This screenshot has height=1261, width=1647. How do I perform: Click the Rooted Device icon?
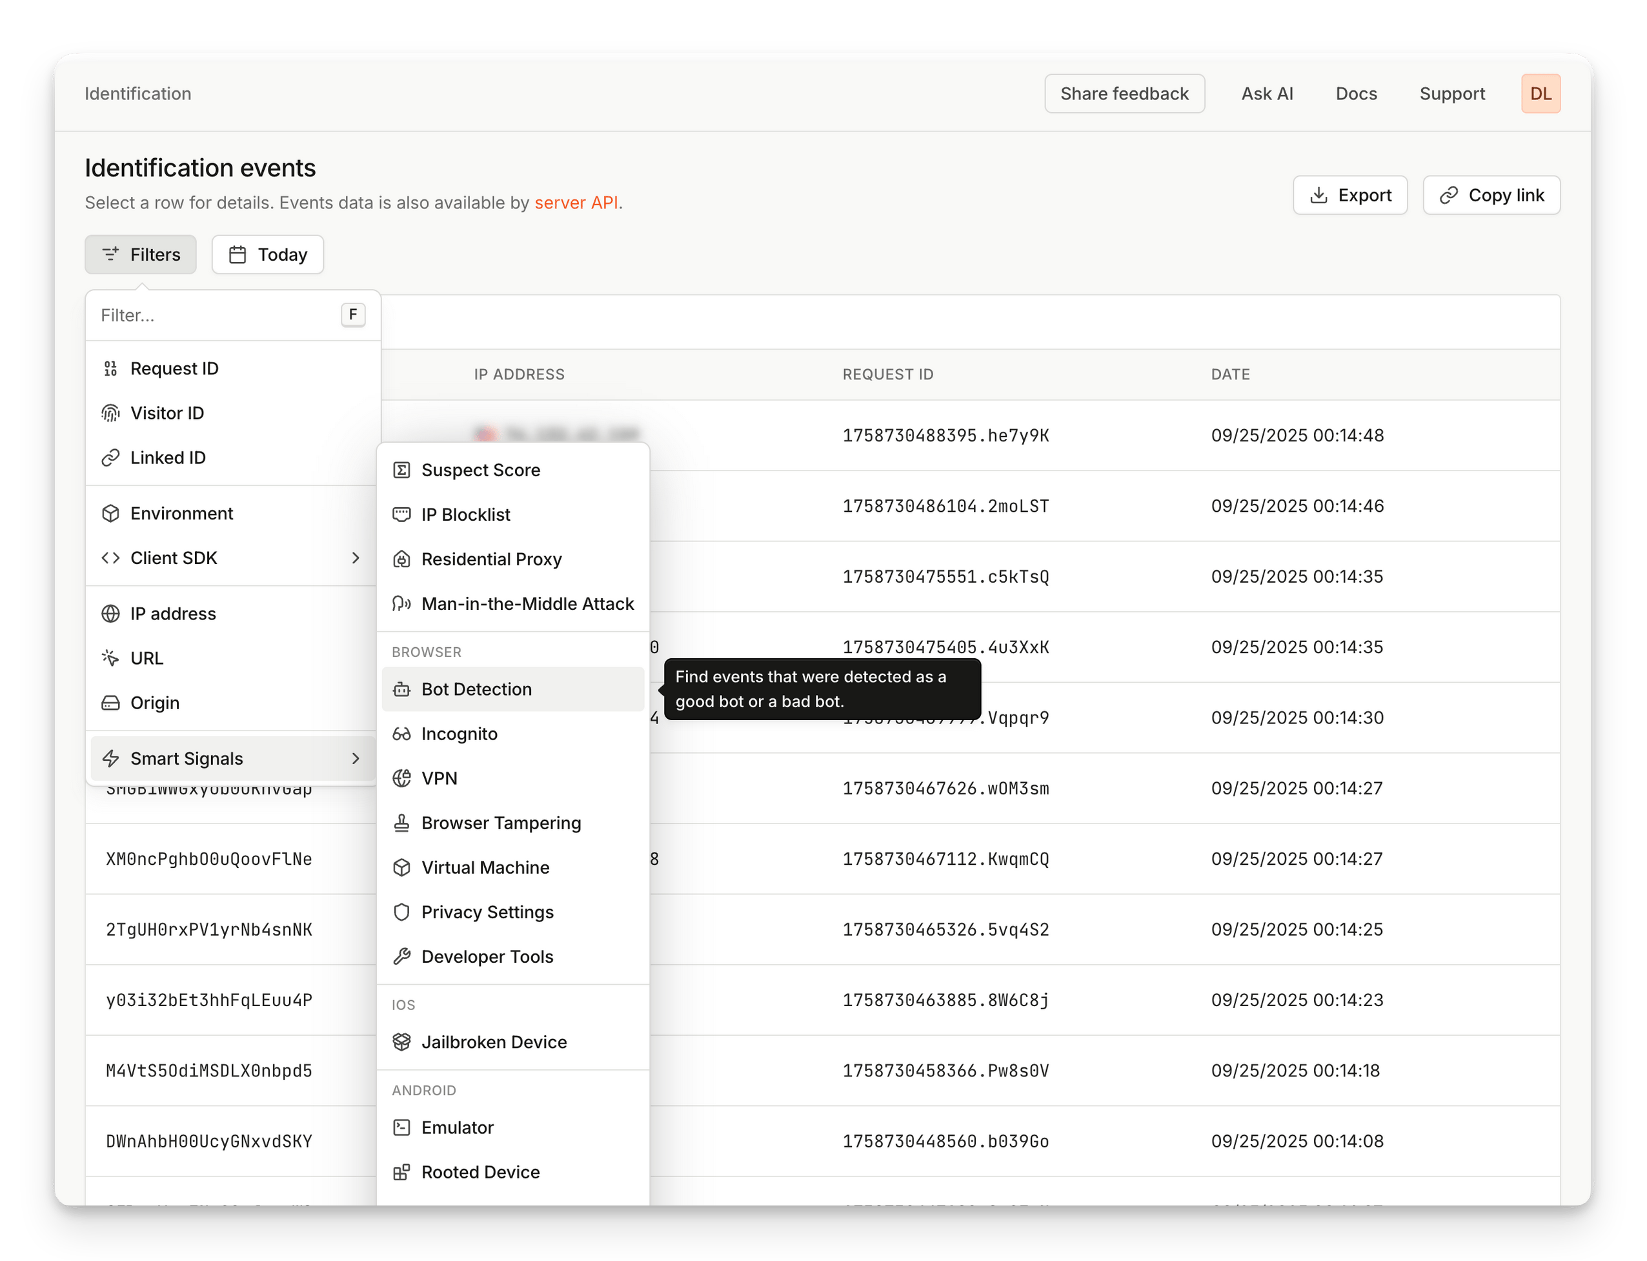click(401, 1173)
